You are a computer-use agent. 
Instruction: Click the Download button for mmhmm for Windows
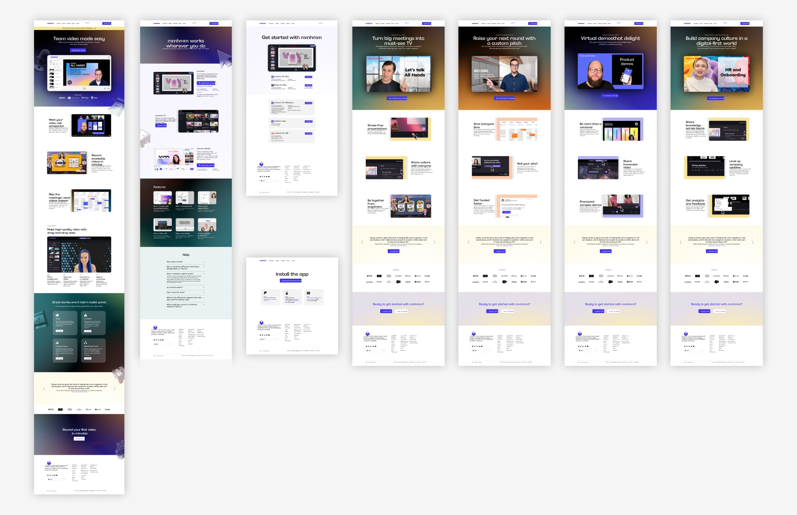click(x=308, y=103)
